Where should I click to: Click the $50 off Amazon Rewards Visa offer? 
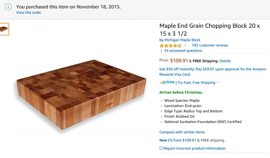(213, 72)
